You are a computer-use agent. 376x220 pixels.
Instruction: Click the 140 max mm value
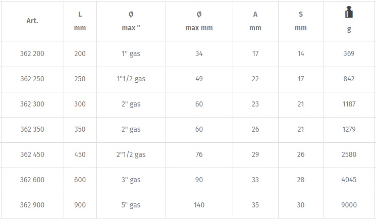click(x=199, y=205)
